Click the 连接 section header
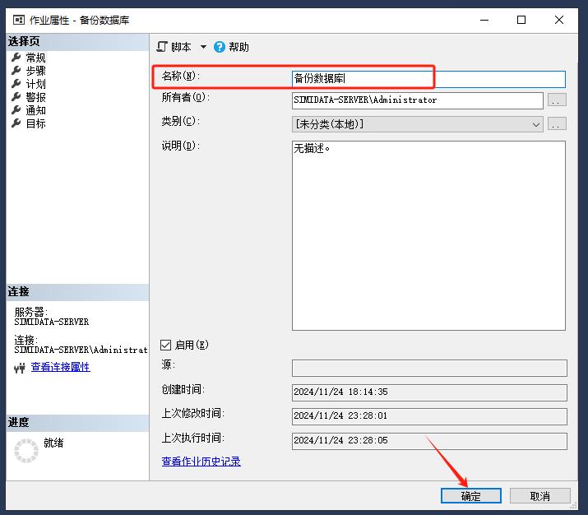 pos(77,292)
